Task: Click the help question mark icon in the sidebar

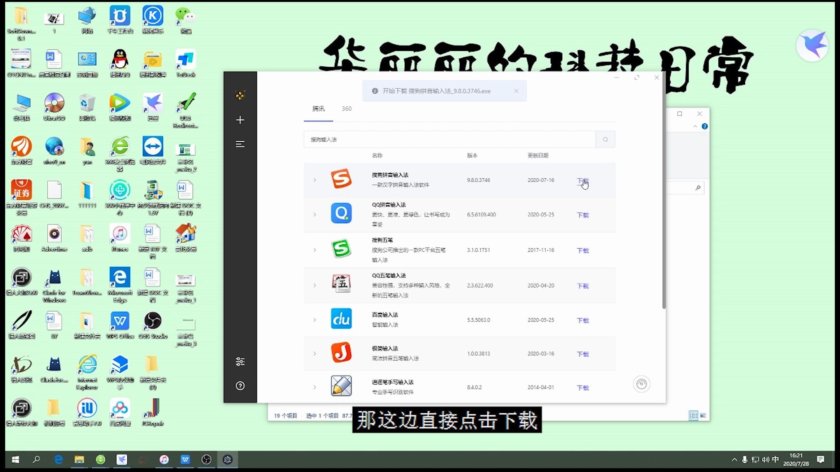Action: [240, 385]
